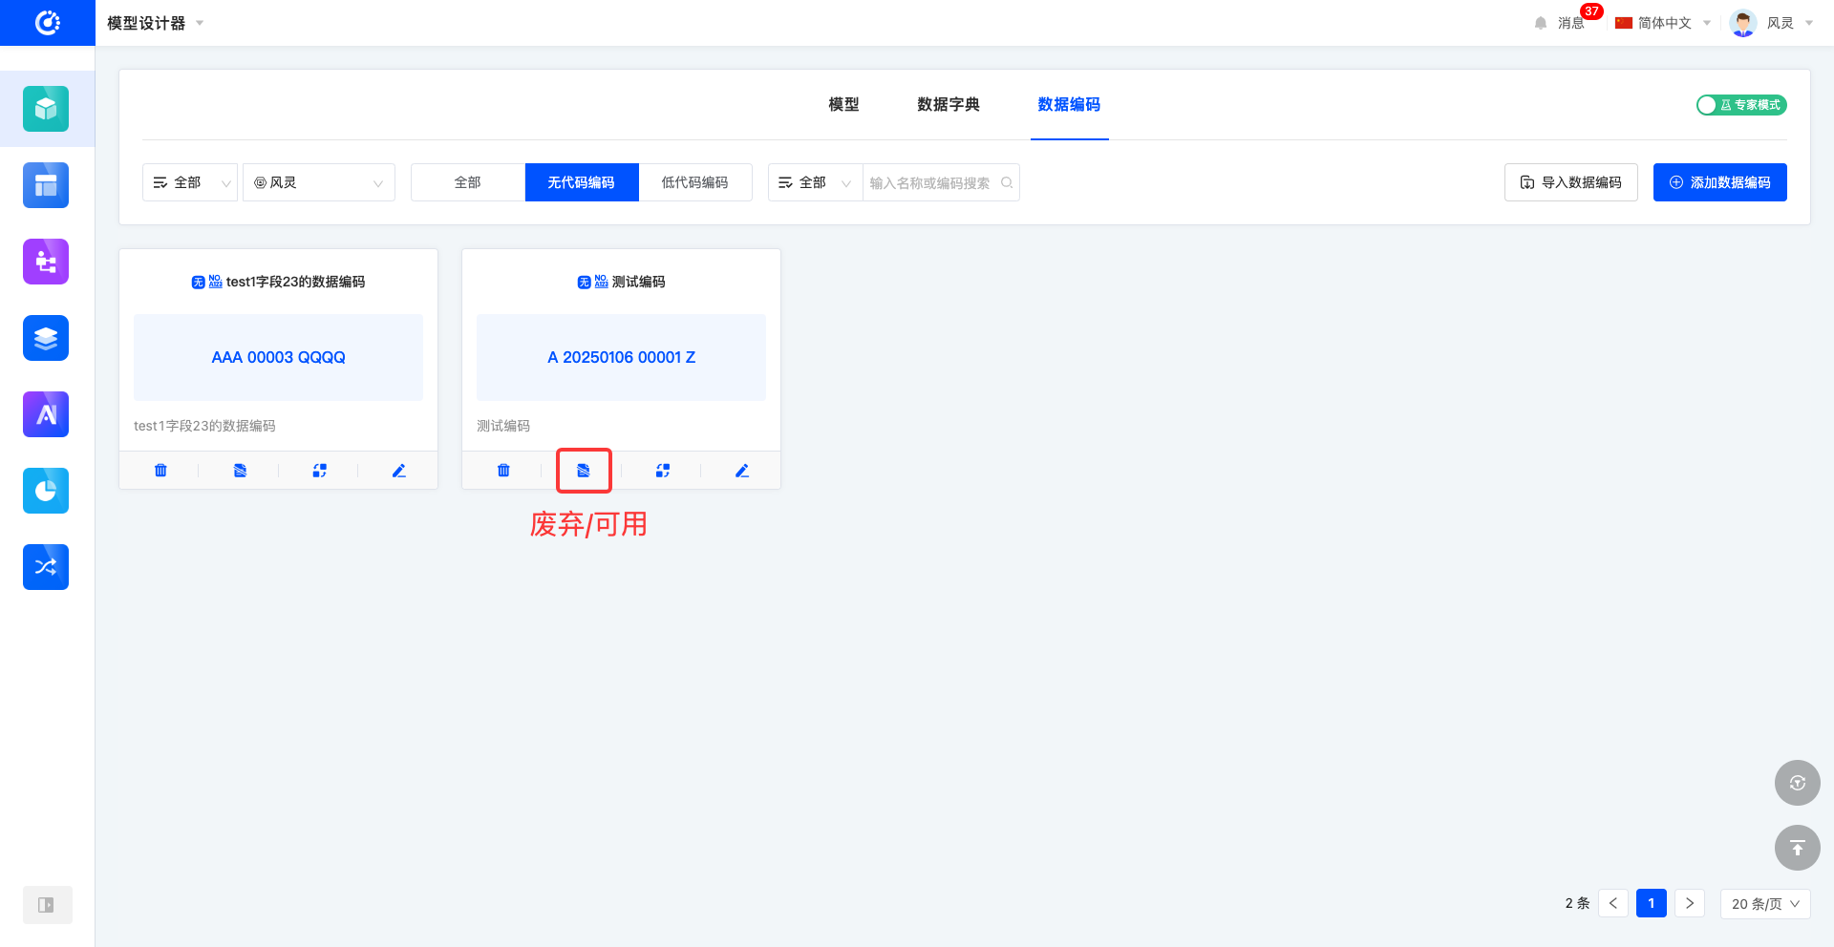1834x947 pixels.
Task: Click the delete icon on test1字段23的数据编码 card
Action: pos(160,471)
